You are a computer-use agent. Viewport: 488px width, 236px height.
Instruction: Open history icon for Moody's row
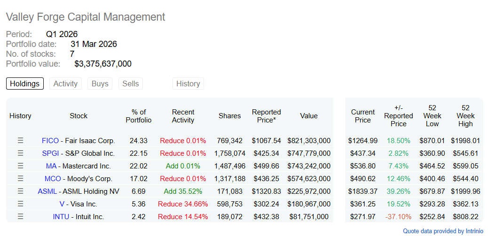[x=20, y=179]
